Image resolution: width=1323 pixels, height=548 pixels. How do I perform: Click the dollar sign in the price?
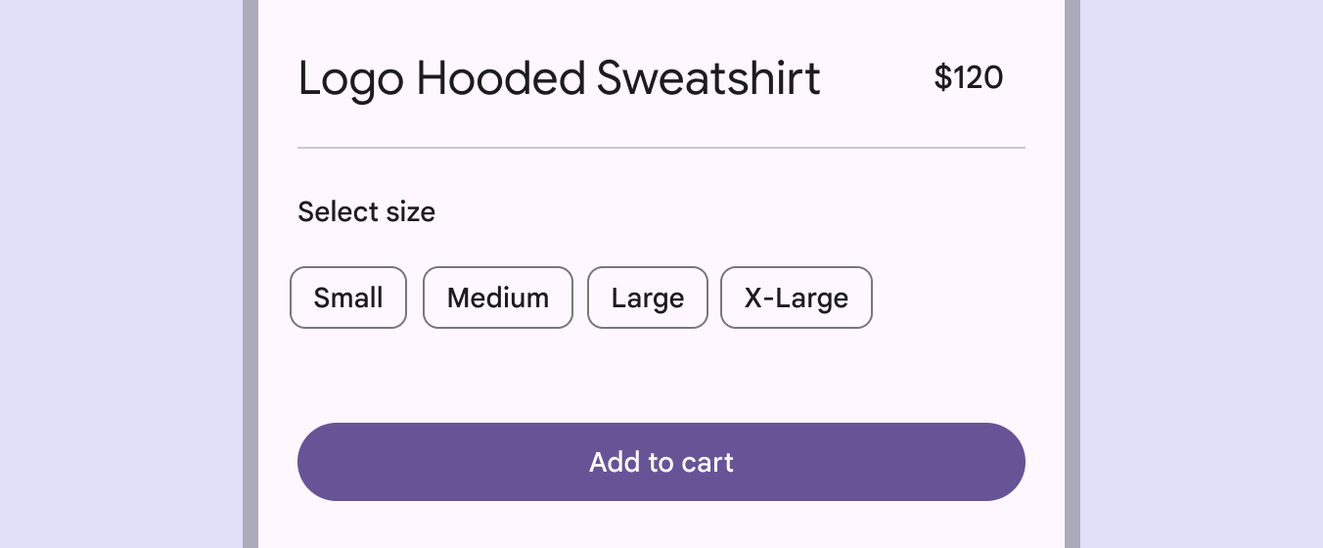pos(942,77)
